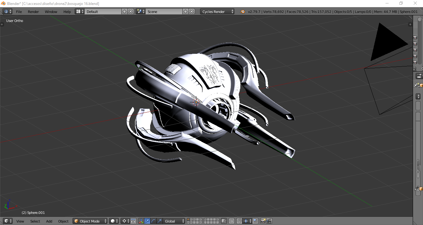Expand the properties region plus button
Viewport: 423px width, 225px height.
click(x=410, y=24)
